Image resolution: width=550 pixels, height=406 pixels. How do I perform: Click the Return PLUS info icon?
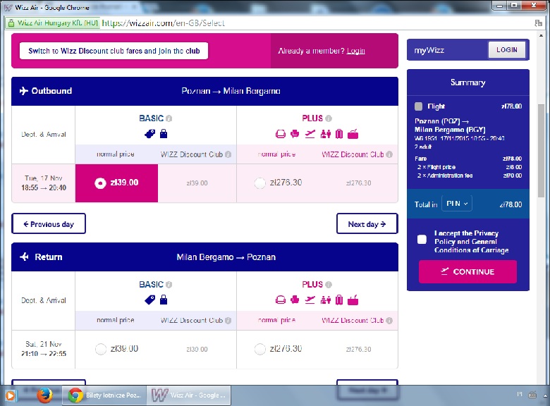pos(329,285)
